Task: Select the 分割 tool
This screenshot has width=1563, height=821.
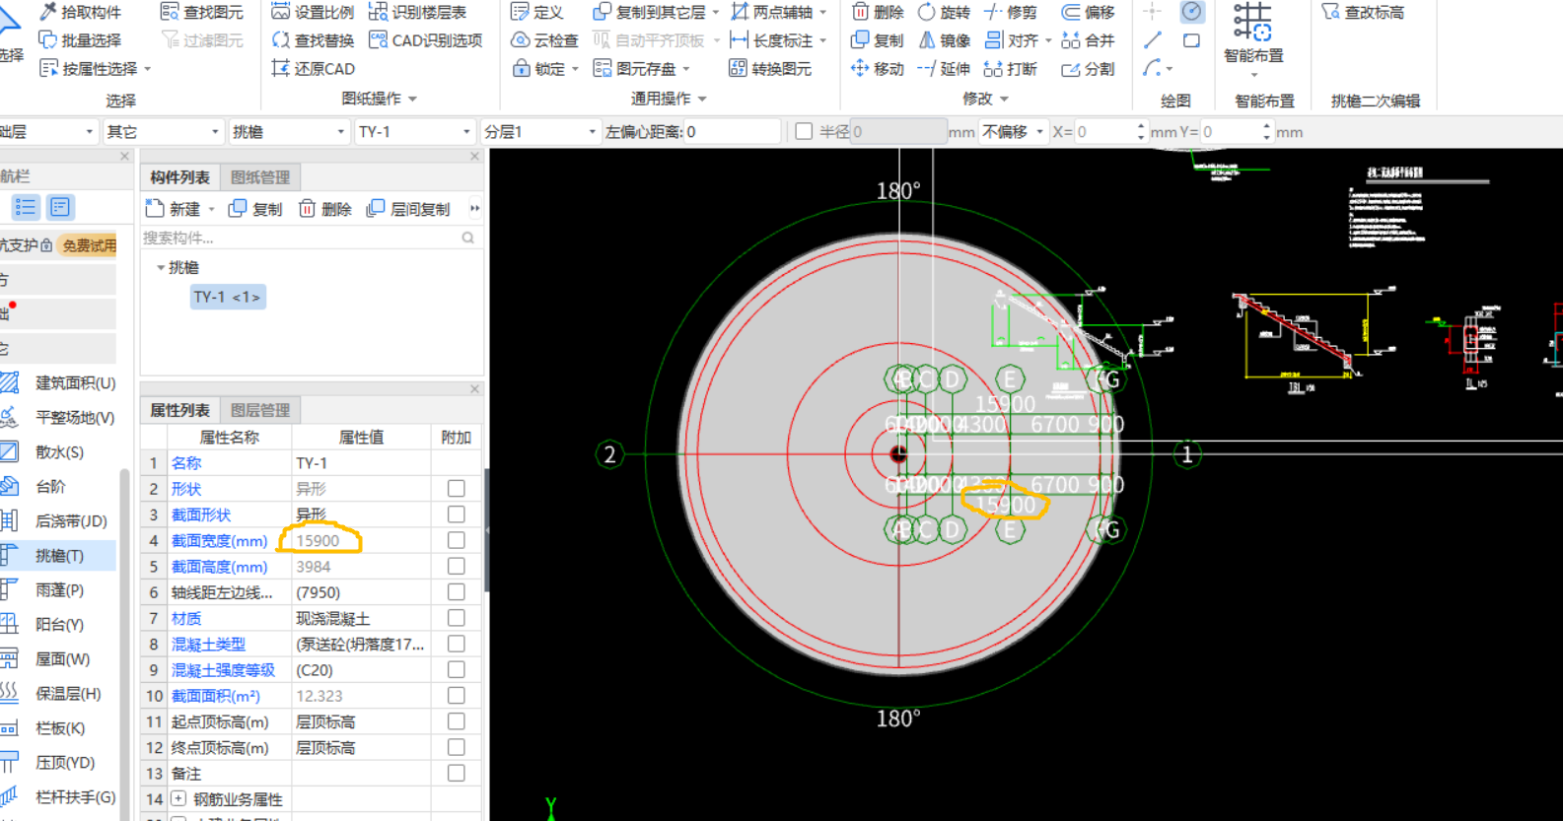Action: [1088, 69]
